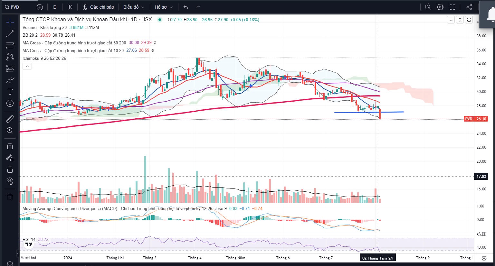495x266 pixels.
Task: Select the MA Cross 10 20 legend
Action: pos(73,50)
